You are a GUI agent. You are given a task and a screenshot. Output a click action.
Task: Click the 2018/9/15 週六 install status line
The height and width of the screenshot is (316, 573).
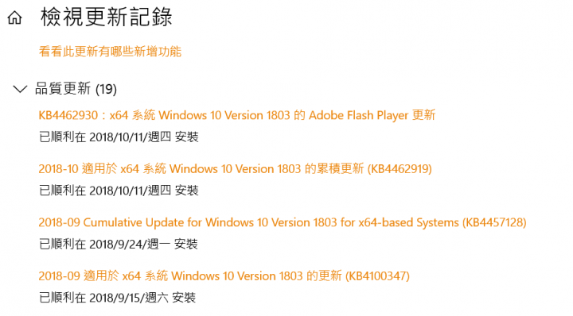tap(117, 298)
